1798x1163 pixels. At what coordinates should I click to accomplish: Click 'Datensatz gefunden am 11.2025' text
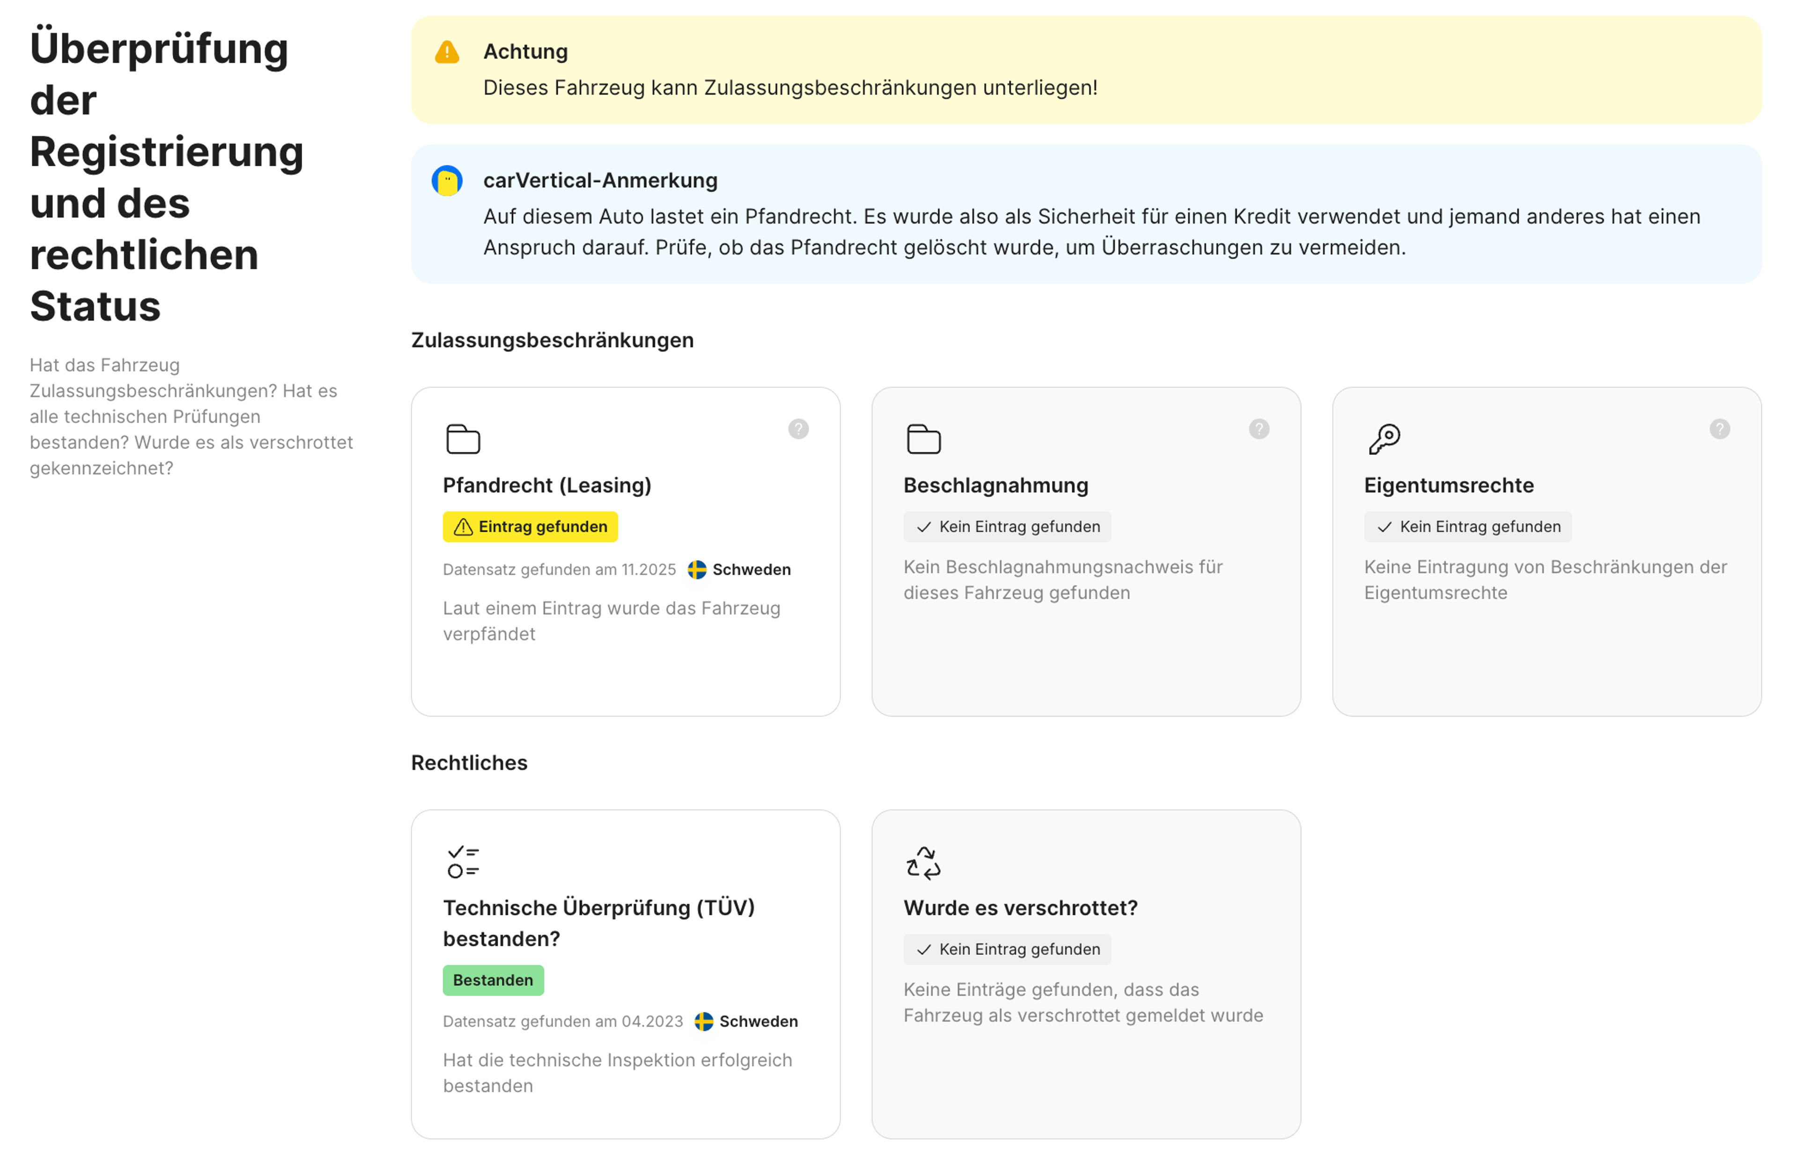coord(559,570)
